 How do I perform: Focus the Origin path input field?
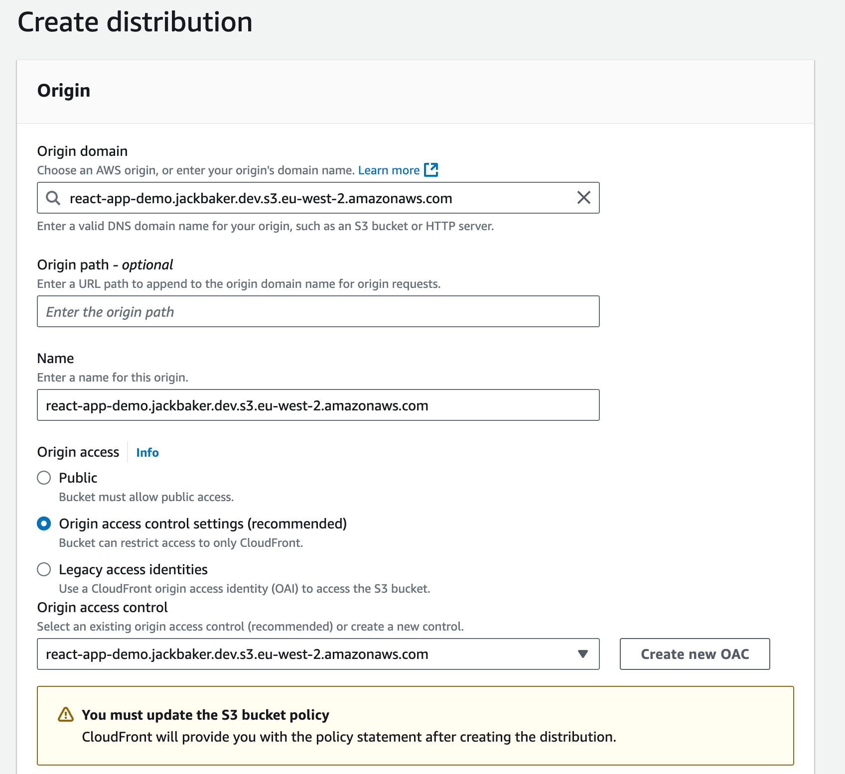click(x=318, y=312)
